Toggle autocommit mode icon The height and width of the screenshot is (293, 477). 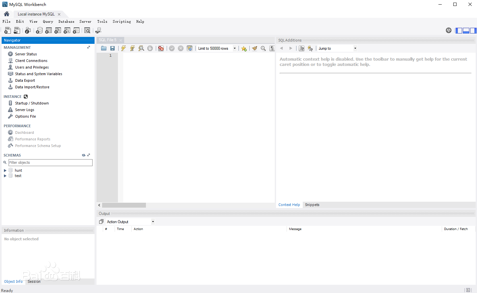coord(189,48)
